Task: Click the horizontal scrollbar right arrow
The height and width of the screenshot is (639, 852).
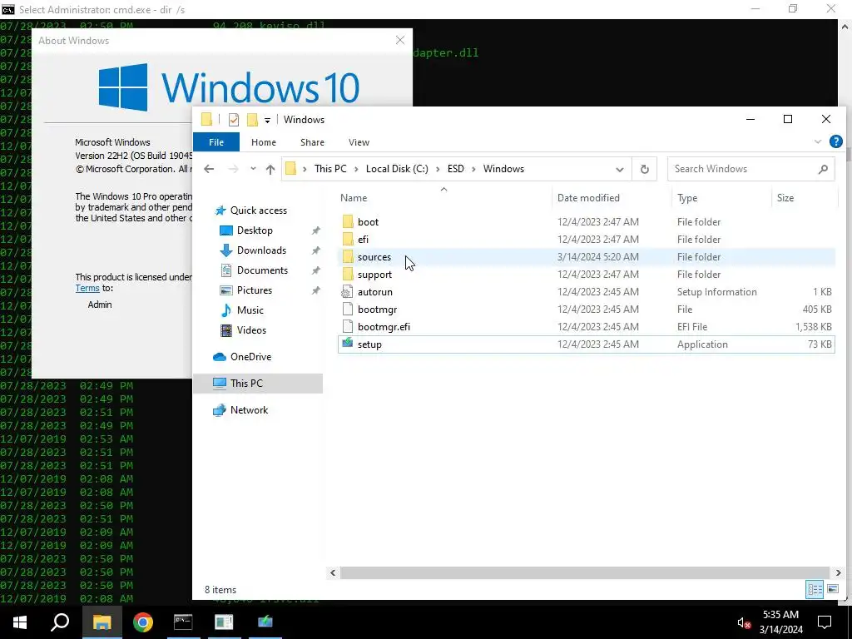Action: tap(838, 572)
